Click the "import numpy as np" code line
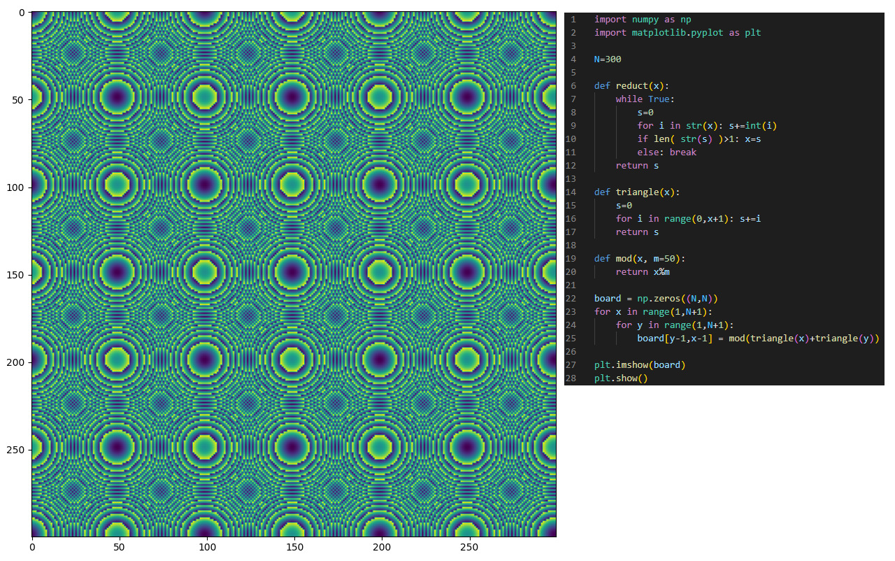 click(643, 20)
